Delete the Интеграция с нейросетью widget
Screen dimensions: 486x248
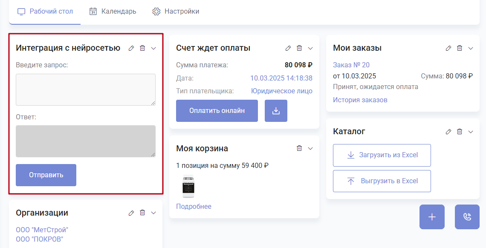point(142,48)
